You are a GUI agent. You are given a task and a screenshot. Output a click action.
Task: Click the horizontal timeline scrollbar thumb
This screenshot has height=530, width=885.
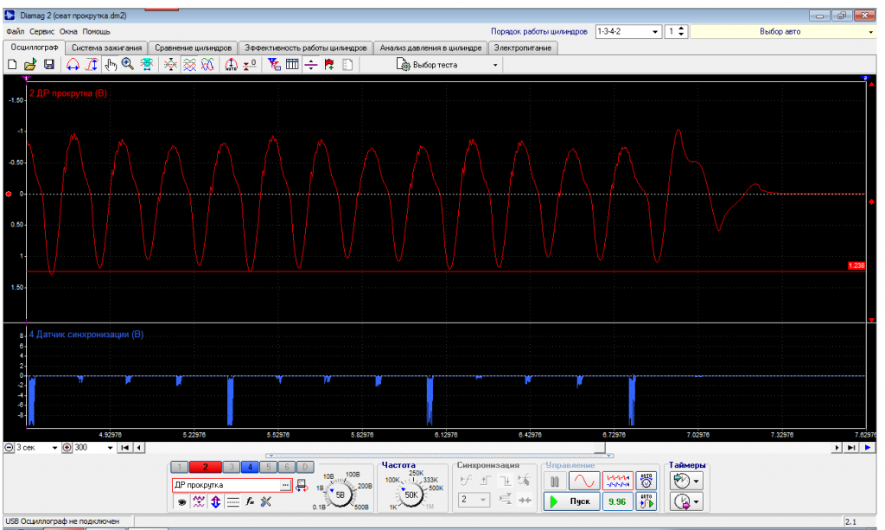pos(600,448)
